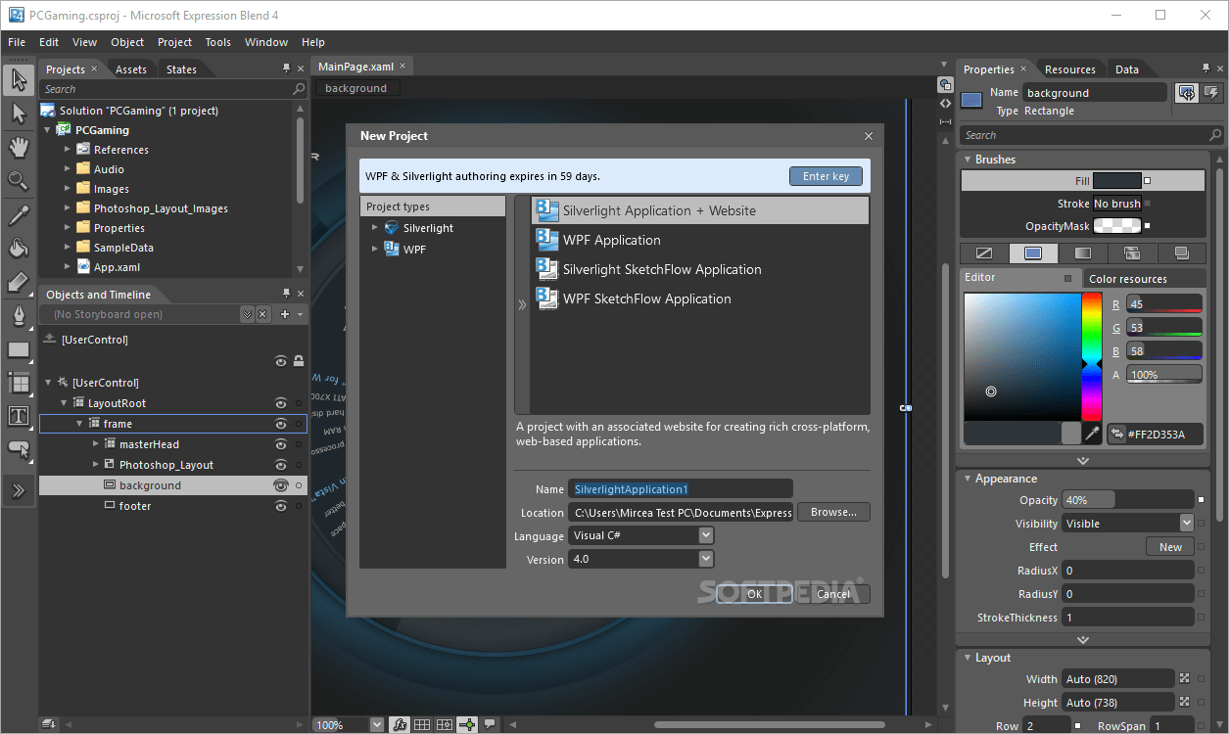Image resolution: width=1229 pixels, height=734 pixels.
Task: Choose the No brush type icon
Action: (x=984, y=253)
